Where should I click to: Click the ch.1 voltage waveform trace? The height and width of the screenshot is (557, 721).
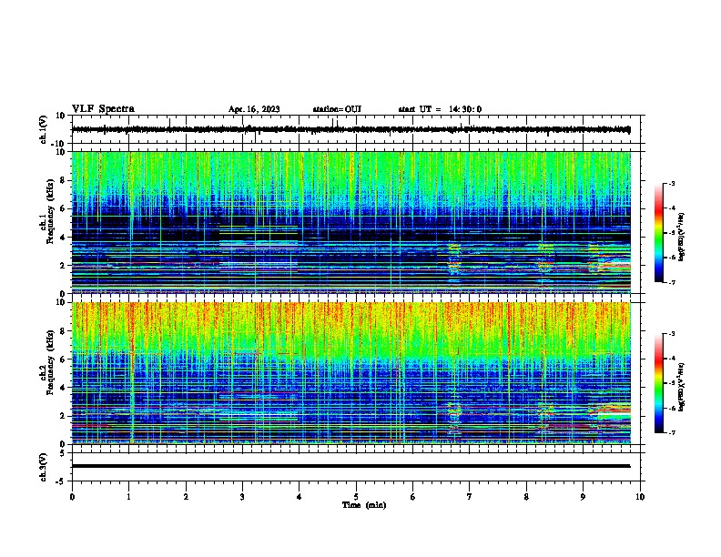point(350,129)
